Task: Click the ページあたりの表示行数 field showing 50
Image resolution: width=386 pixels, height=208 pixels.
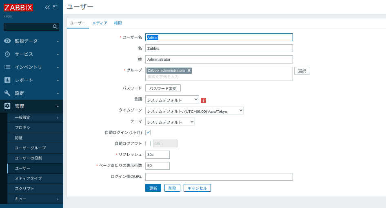Action: (158, 166)
